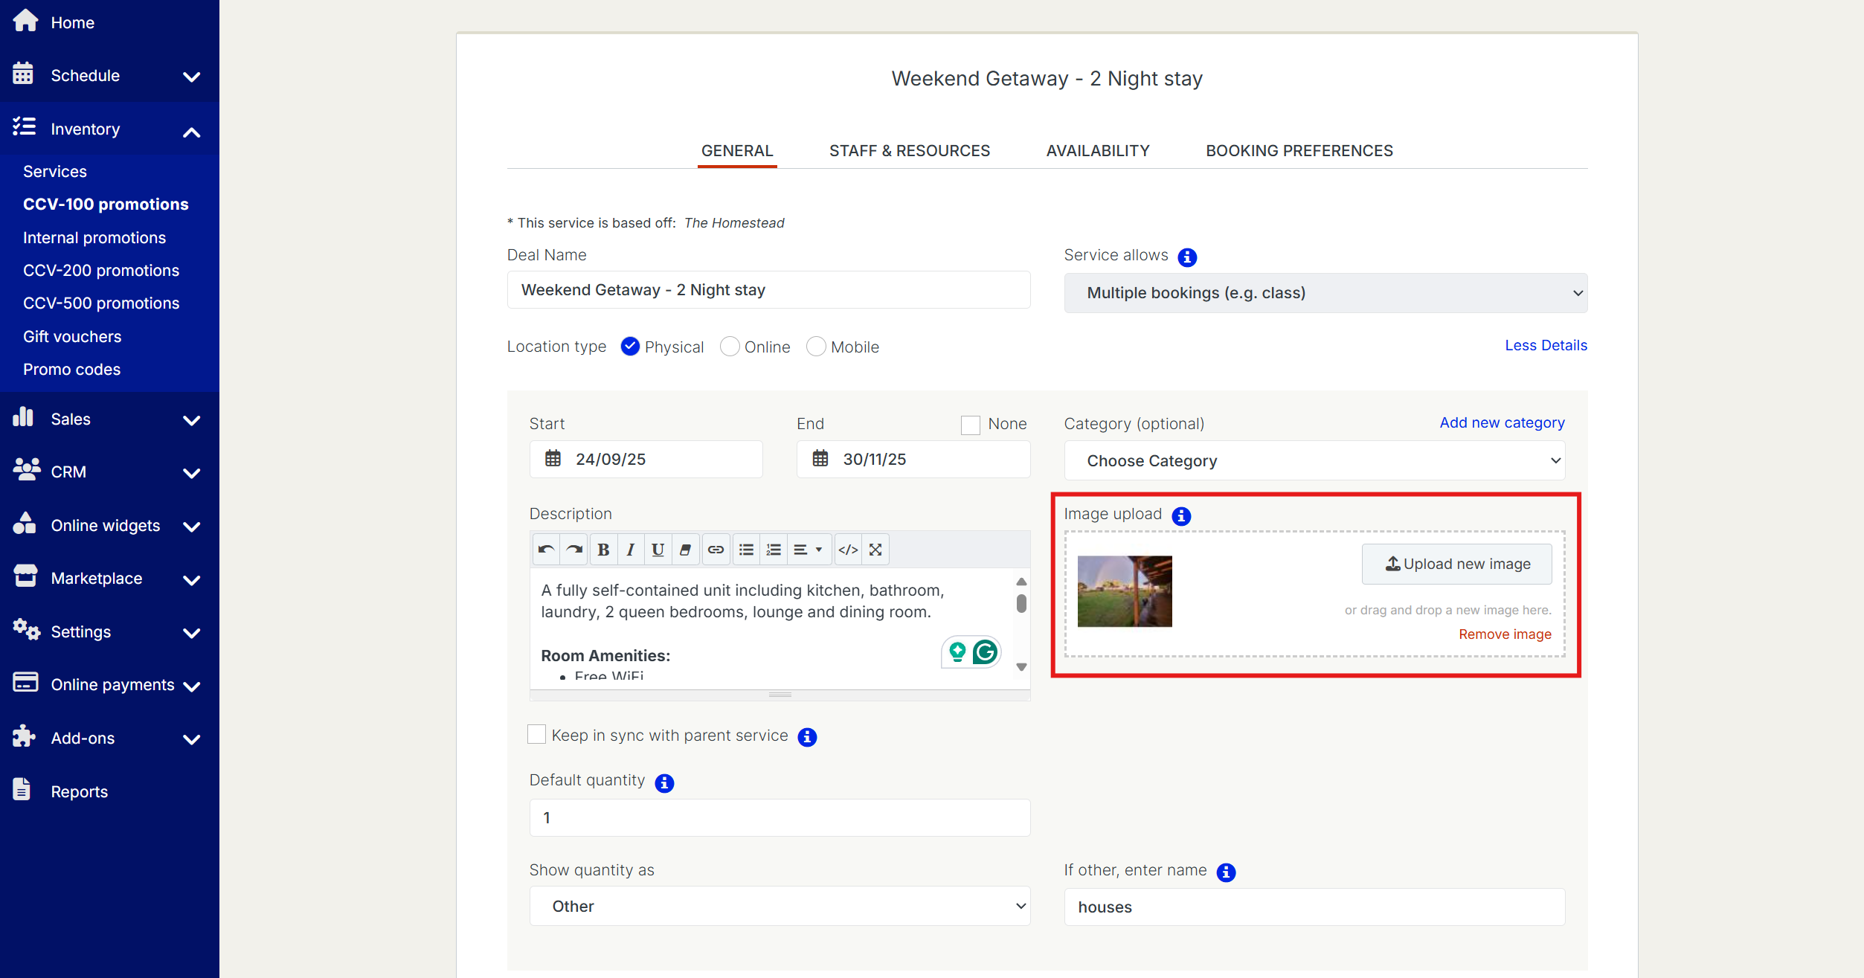Select the Online location type
Image resolution: width=1864 pixels, height=978 pixels.
(x=730, y=347)
